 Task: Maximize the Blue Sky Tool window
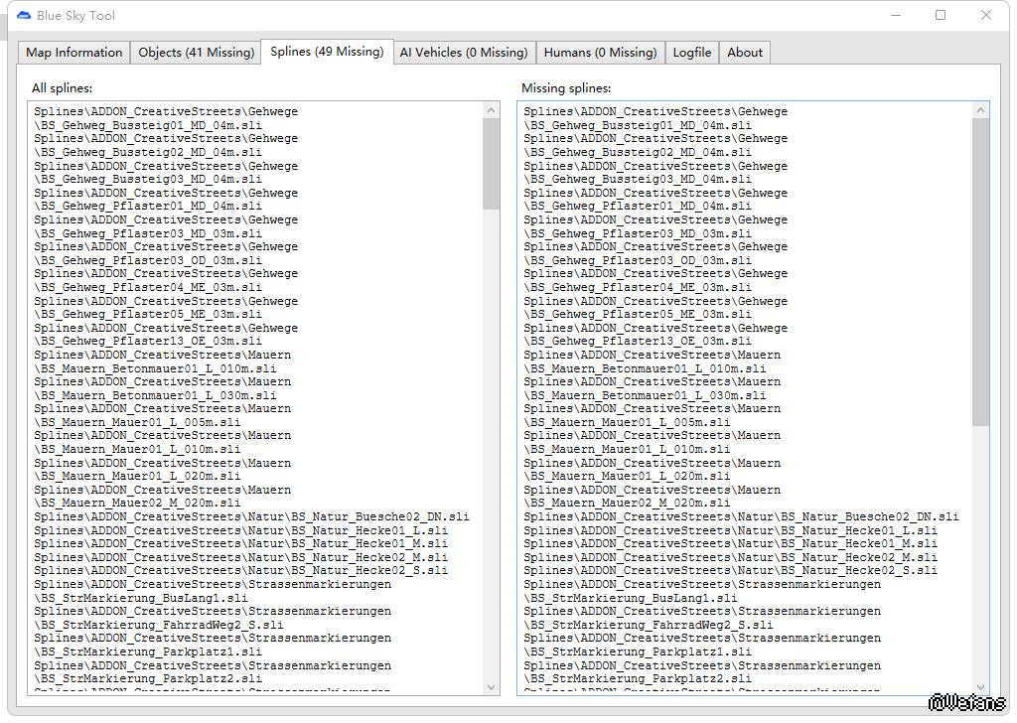(941, 16)
